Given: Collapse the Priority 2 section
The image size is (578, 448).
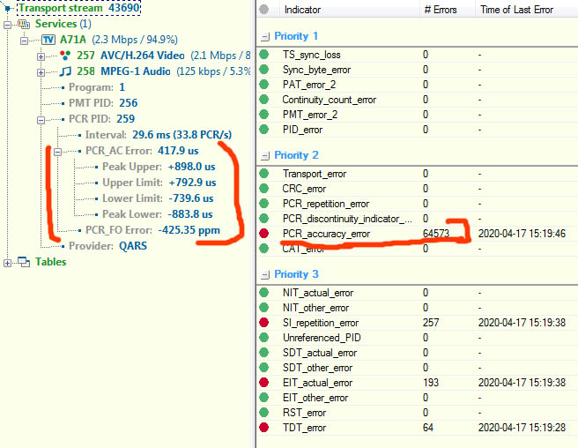Looking at the screenshot, I should pos(265,156).
